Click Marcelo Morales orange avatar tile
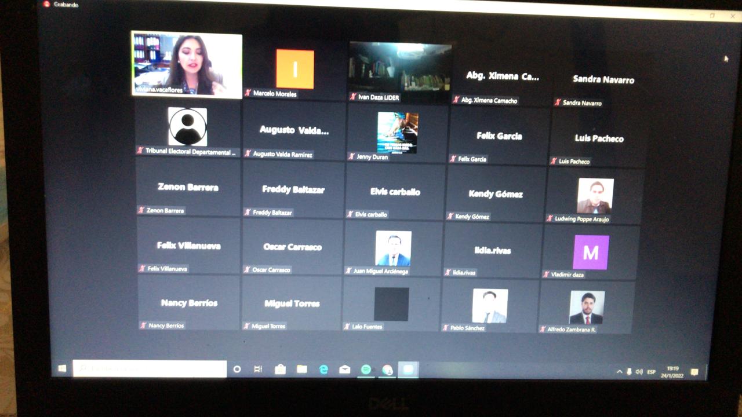Image resolution: width=742 pixels, height=417 pixels. [x=295, y=69]
